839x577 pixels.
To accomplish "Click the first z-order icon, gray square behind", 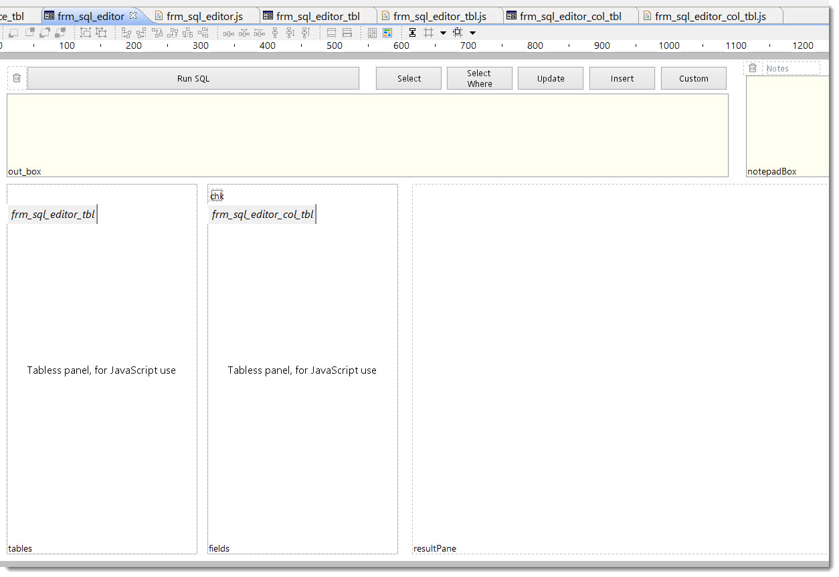I will [x=13, y=33].
